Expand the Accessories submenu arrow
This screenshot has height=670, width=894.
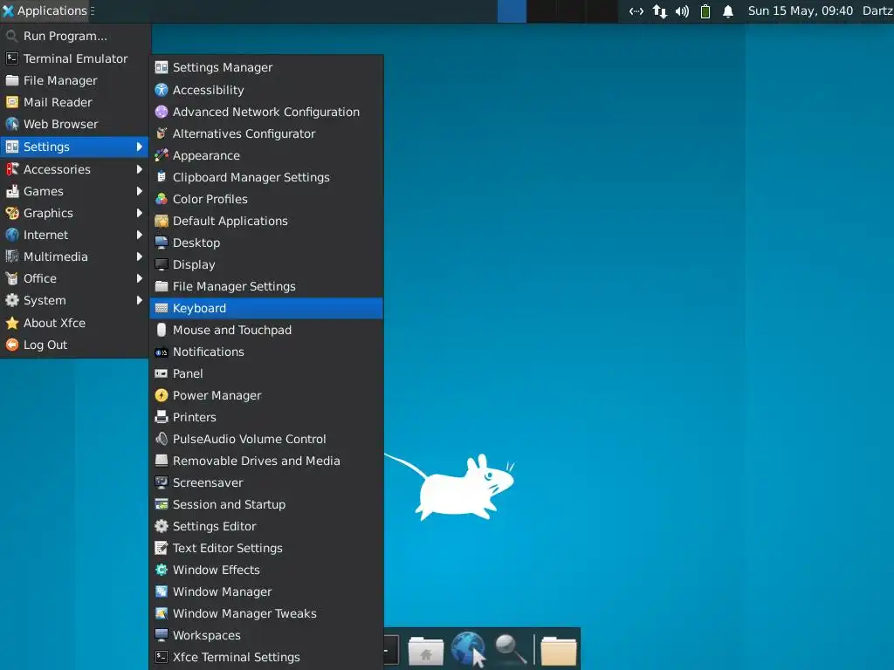click(139, 169)
